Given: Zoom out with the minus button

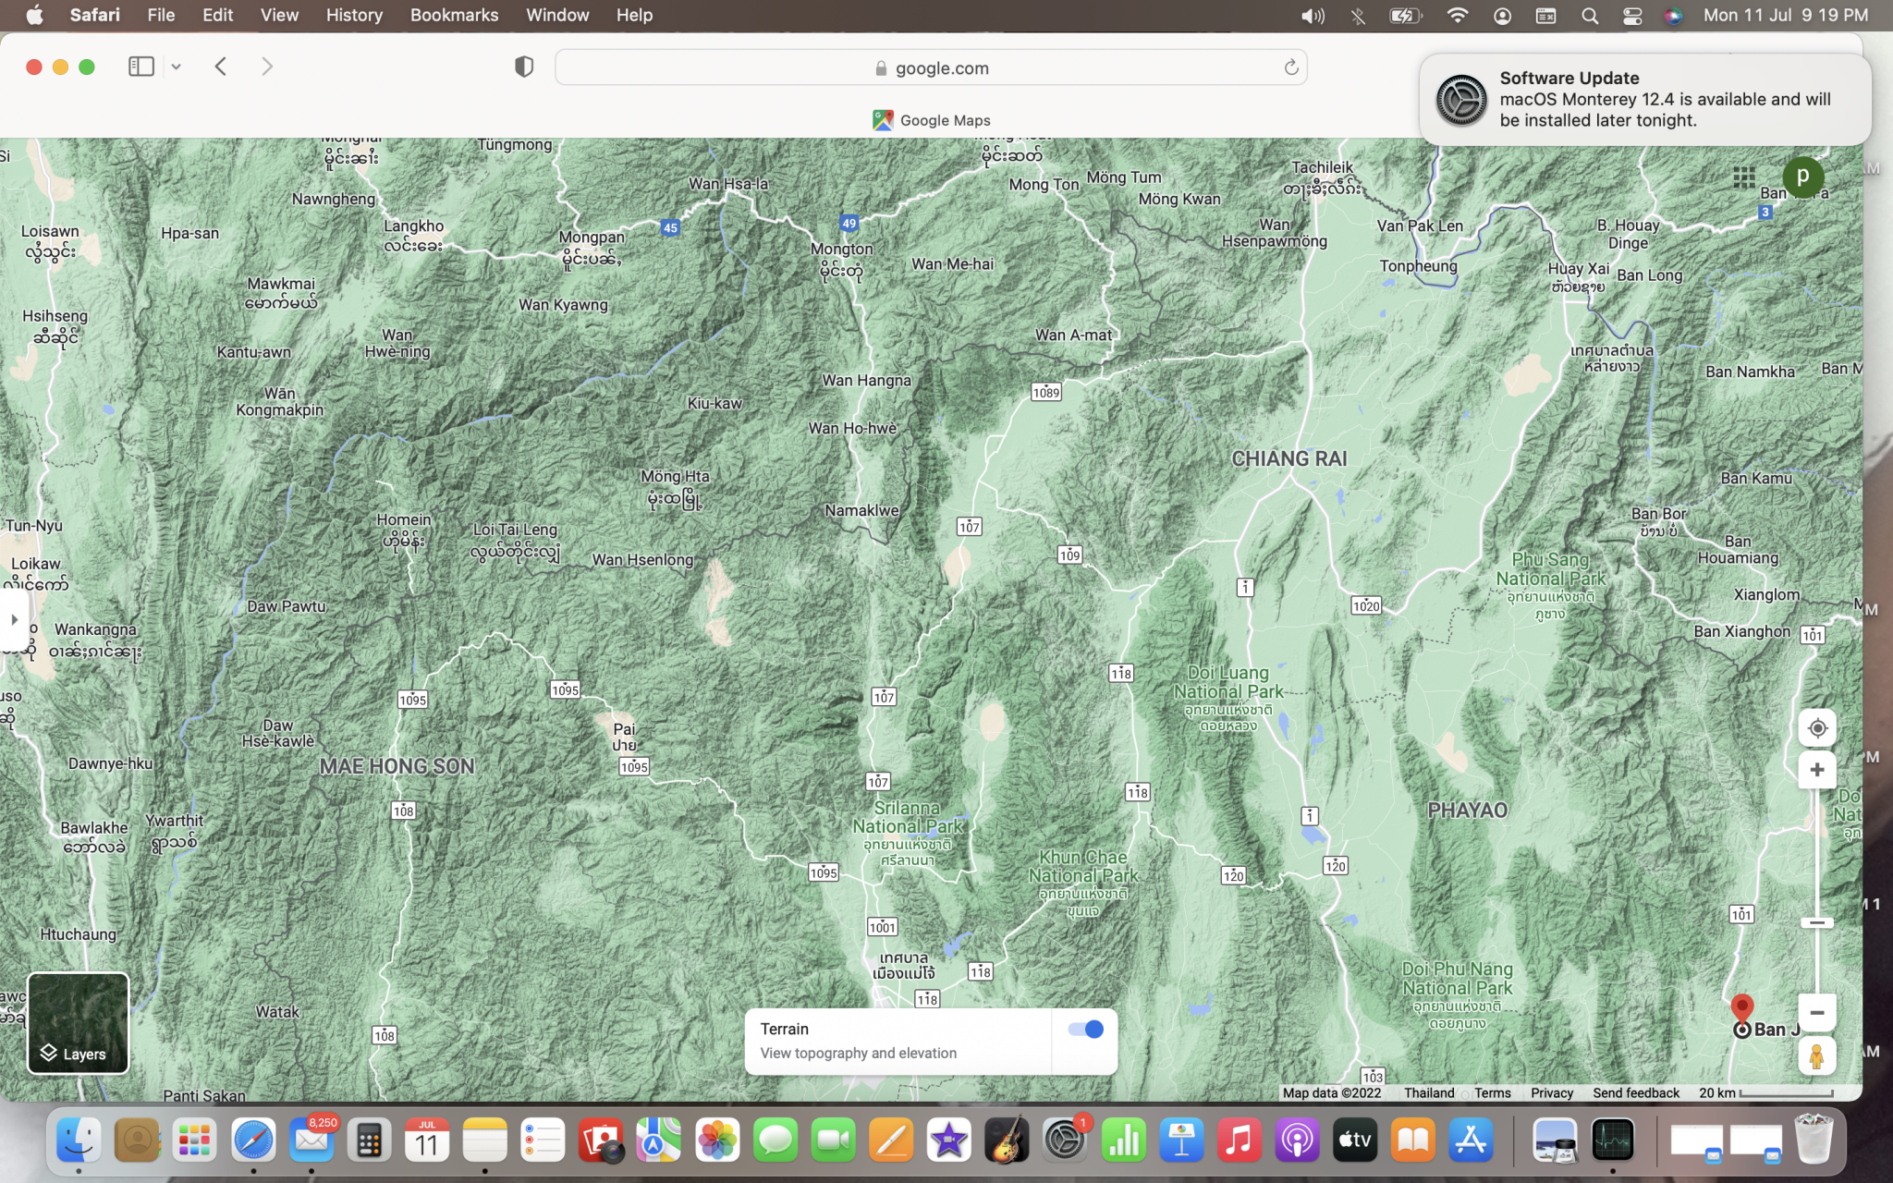Looking at the screenshot, I should (1816, 1013).
